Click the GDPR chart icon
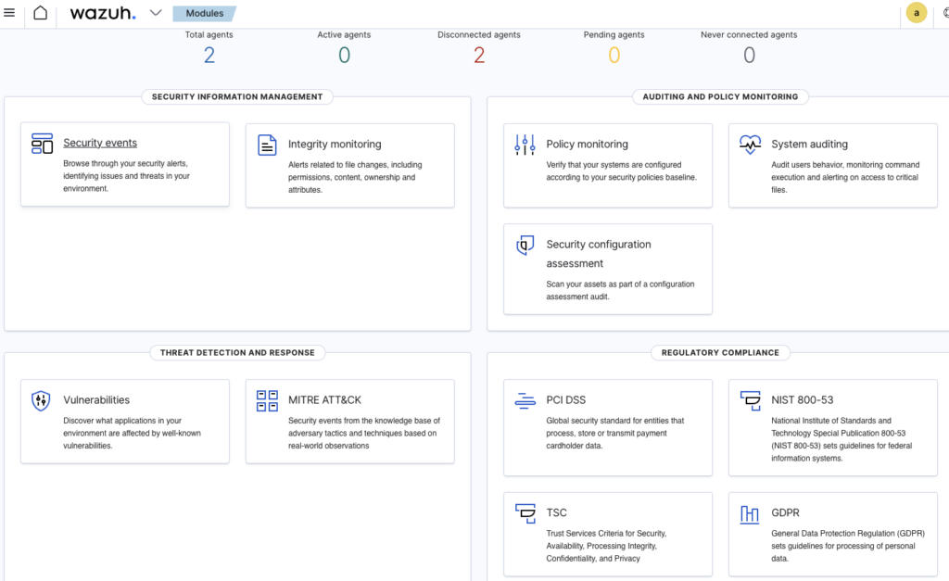The height and width of the screenshot is (581, 949). (x=749, y=514)
